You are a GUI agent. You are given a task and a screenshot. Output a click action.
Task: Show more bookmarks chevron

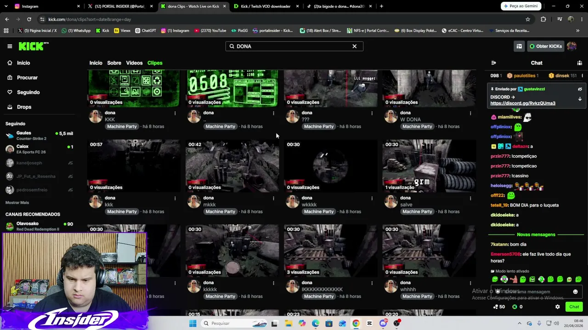click(x=577, y=31)
